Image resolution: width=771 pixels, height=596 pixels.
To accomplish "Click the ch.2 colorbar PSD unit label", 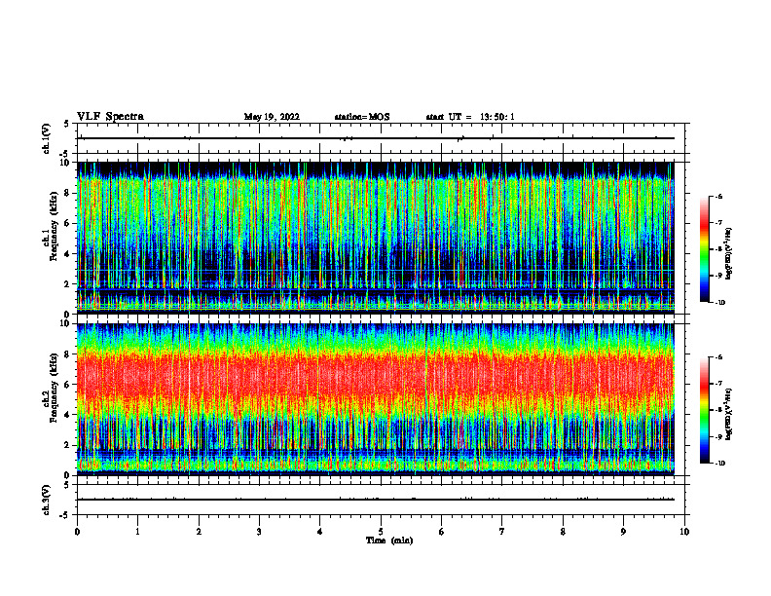I will (x=728, y=414).
